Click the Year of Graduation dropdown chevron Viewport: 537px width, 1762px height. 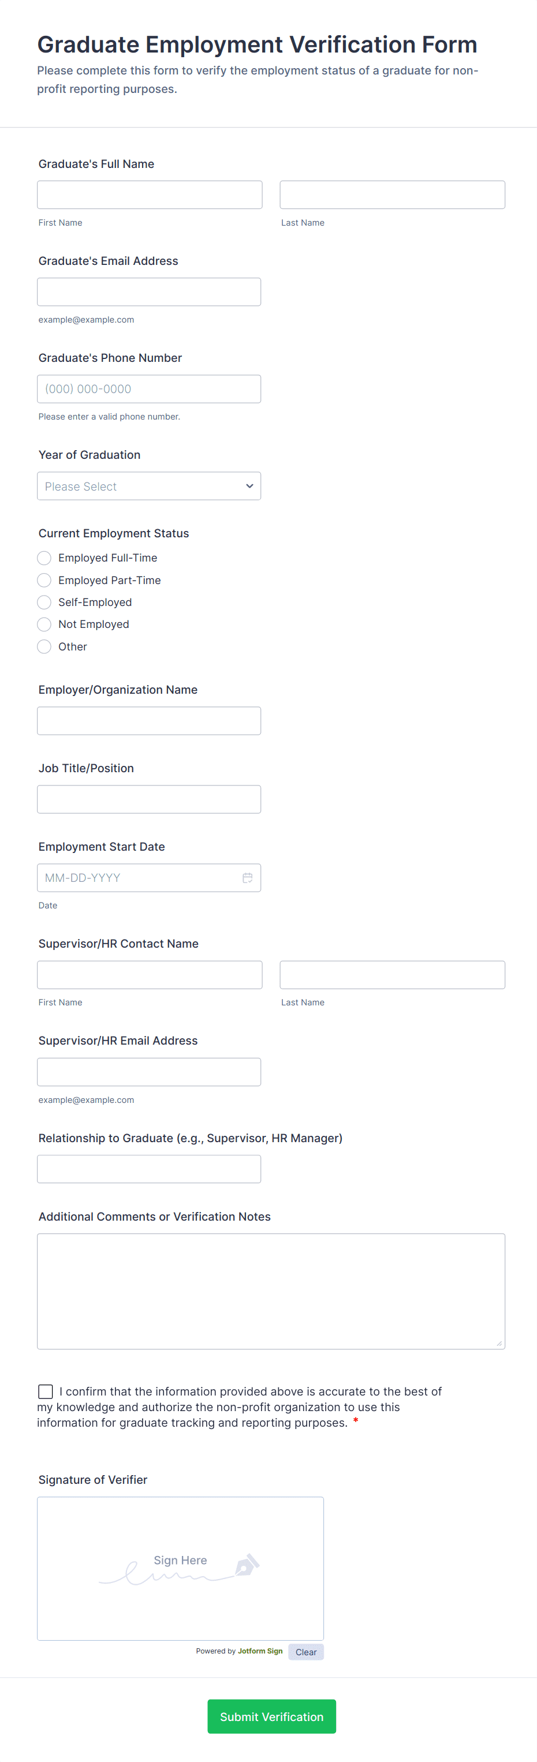click(x=249, y=487)
